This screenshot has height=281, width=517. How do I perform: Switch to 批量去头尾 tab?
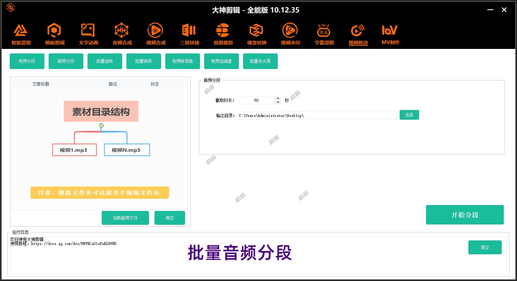click(260, 61)
